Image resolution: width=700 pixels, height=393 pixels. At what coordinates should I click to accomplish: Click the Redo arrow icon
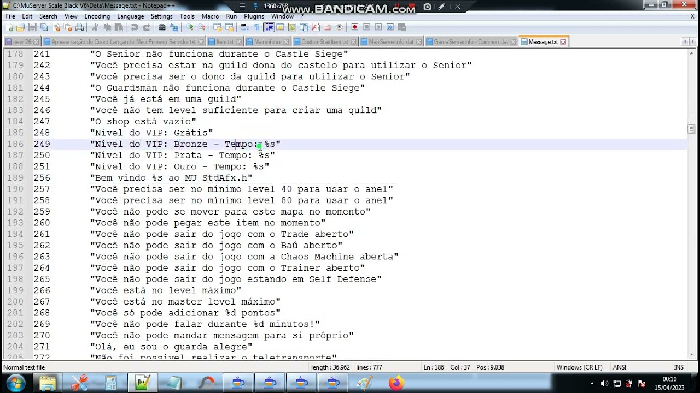(x=146, y=27)
